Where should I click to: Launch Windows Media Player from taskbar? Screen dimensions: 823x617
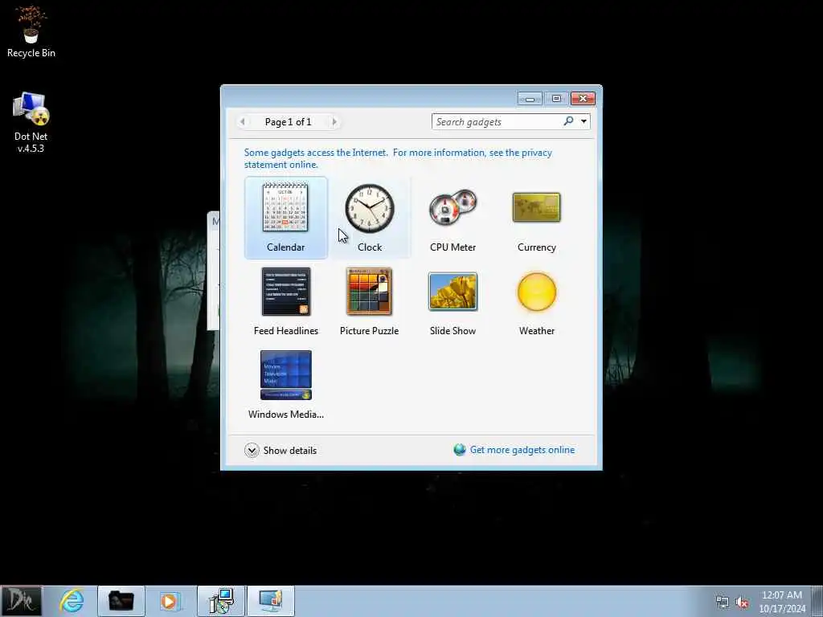coord(170,601)
